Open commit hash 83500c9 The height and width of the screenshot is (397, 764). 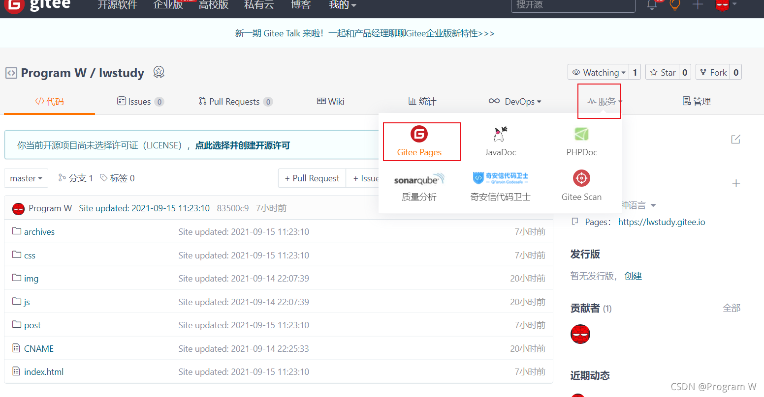tap(233, 208)
